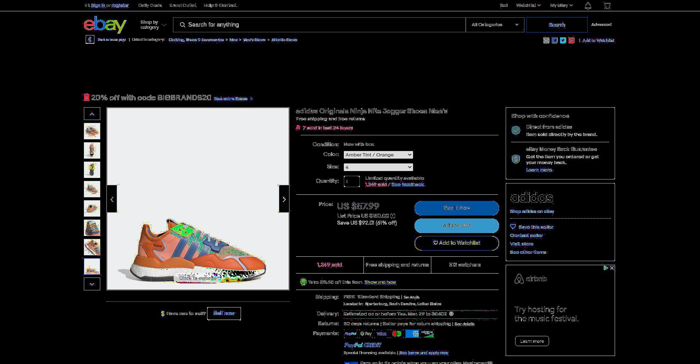Click the AdChoices icon on Airbnb ad
The height and width of the screenshot is (364, 700).
pos(606,268)
